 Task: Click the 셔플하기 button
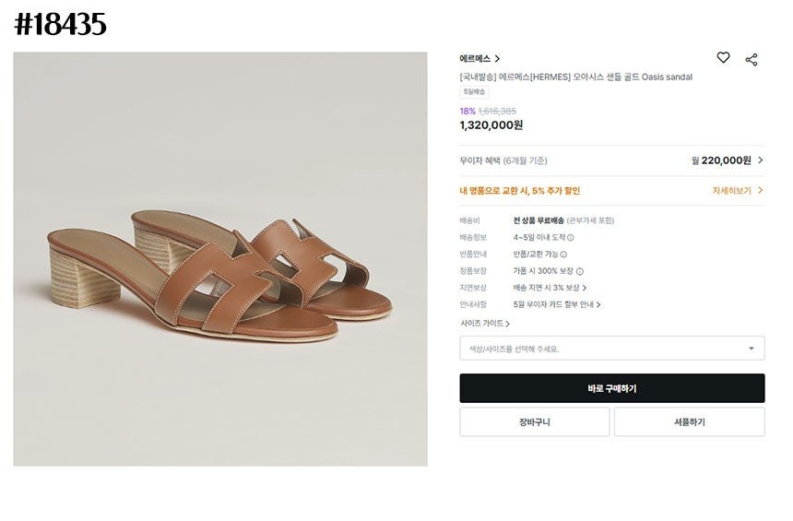(x=690, y=421)
